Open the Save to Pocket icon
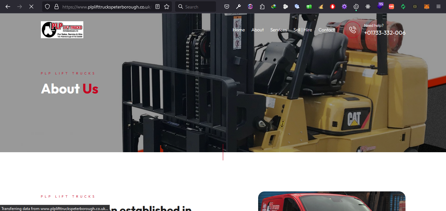446x211 pixels. 227,7
